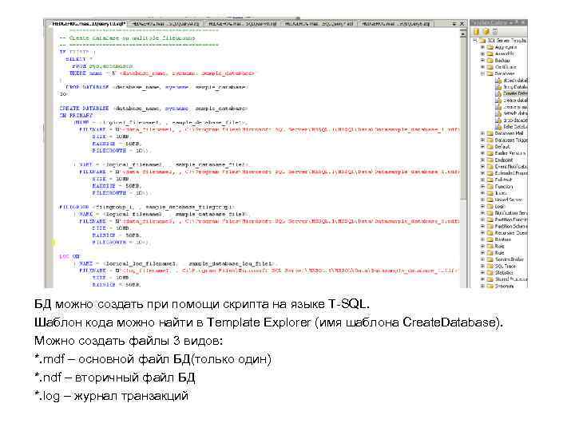Switch to the second query tab
Image resolution: width=575 pixels, height=431 pixels.
click(x=165, y=24)
